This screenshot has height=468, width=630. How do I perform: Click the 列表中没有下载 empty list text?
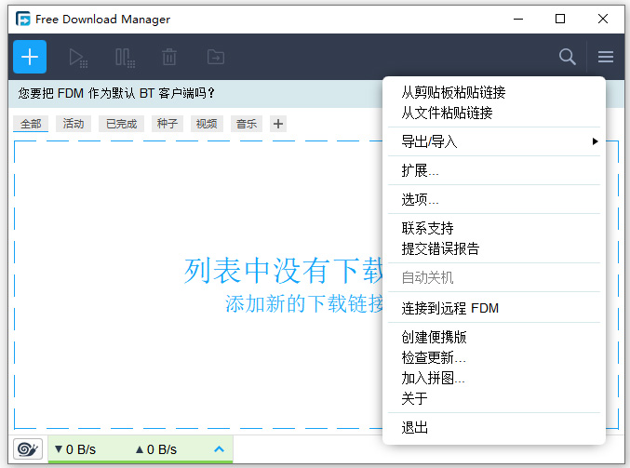pos(283,271)
